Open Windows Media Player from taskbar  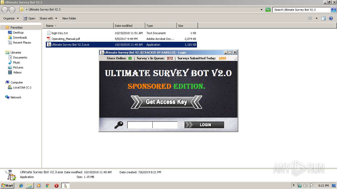click(39, 186)
